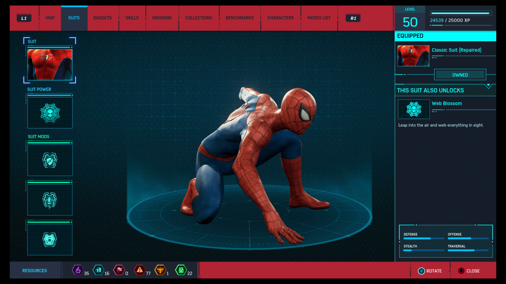
Task: Click the XP progress bar
Action: [460, 13]
